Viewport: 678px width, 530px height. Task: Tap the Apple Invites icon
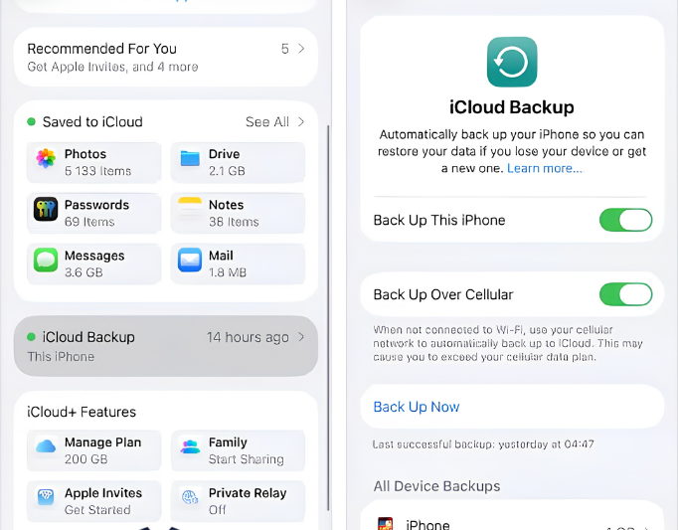pos(46,496)
